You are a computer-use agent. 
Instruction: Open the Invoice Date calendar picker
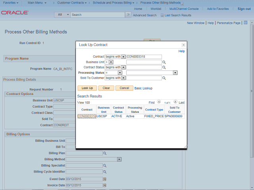105,185
